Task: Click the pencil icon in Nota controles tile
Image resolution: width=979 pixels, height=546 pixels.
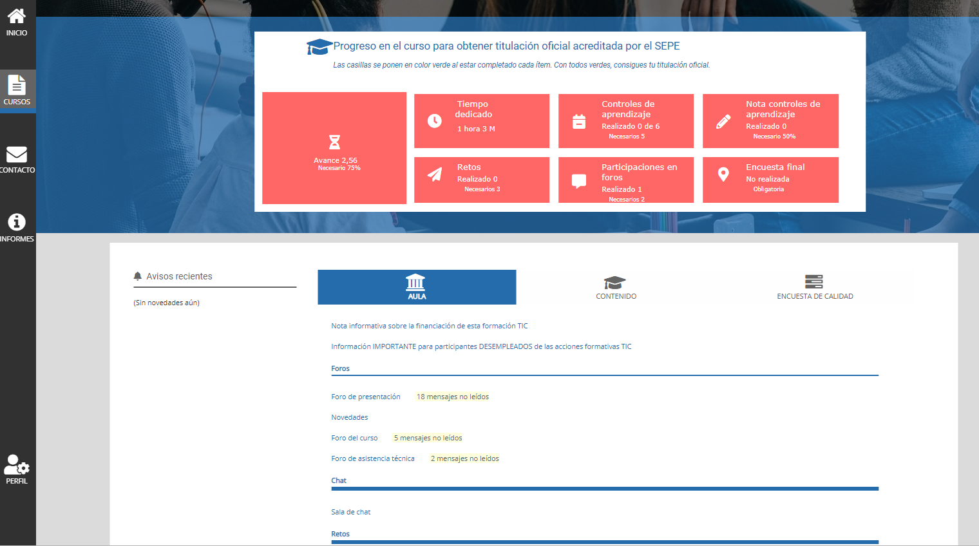Action: coord(723,121)
